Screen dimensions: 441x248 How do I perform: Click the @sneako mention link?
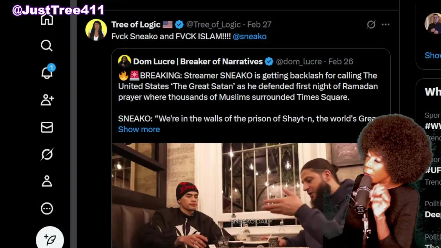pyautogui.click(x=249, y=37)
